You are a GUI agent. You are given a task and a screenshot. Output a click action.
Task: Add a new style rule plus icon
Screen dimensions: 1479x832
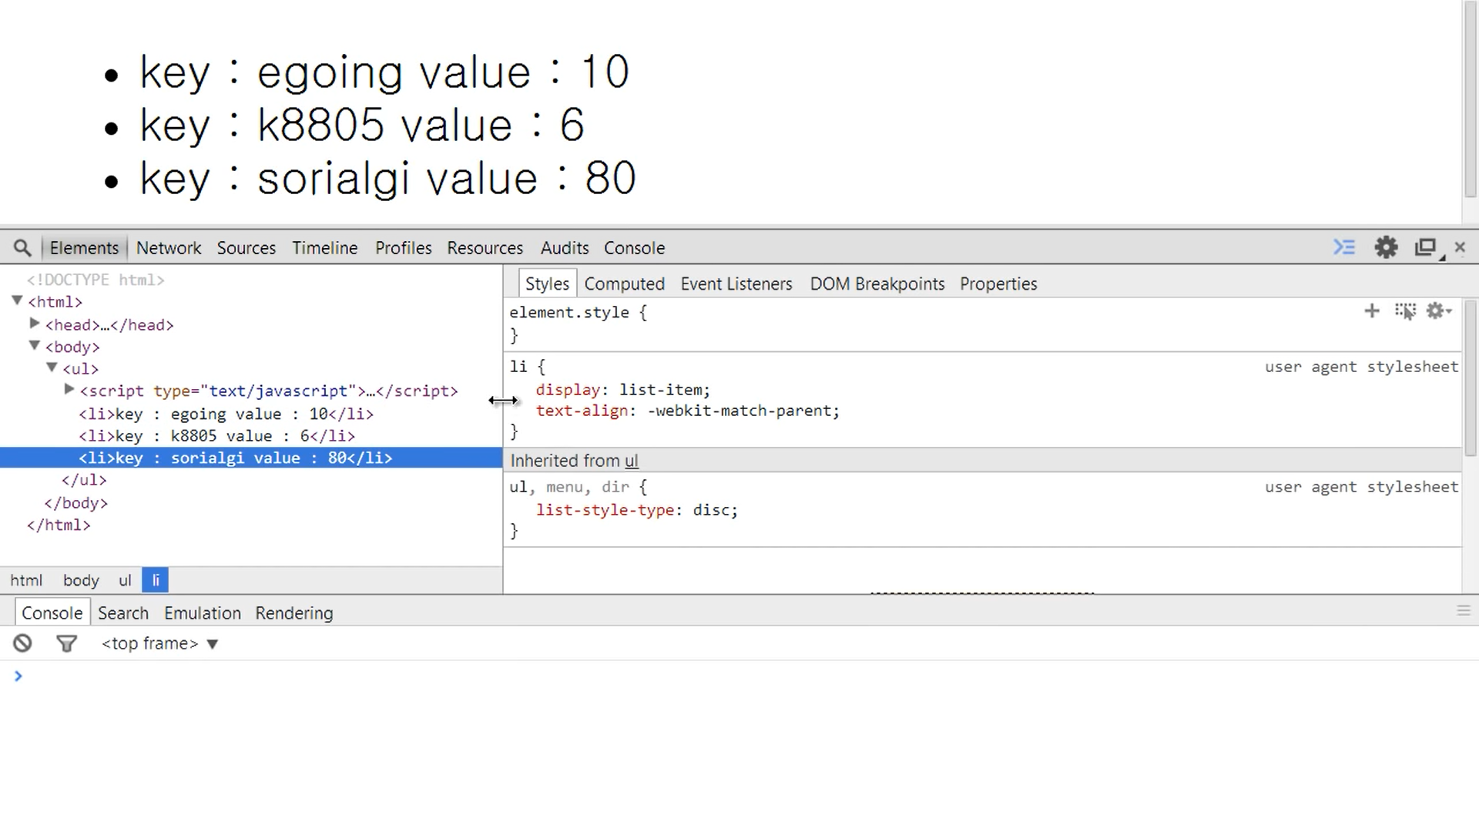1372,311
